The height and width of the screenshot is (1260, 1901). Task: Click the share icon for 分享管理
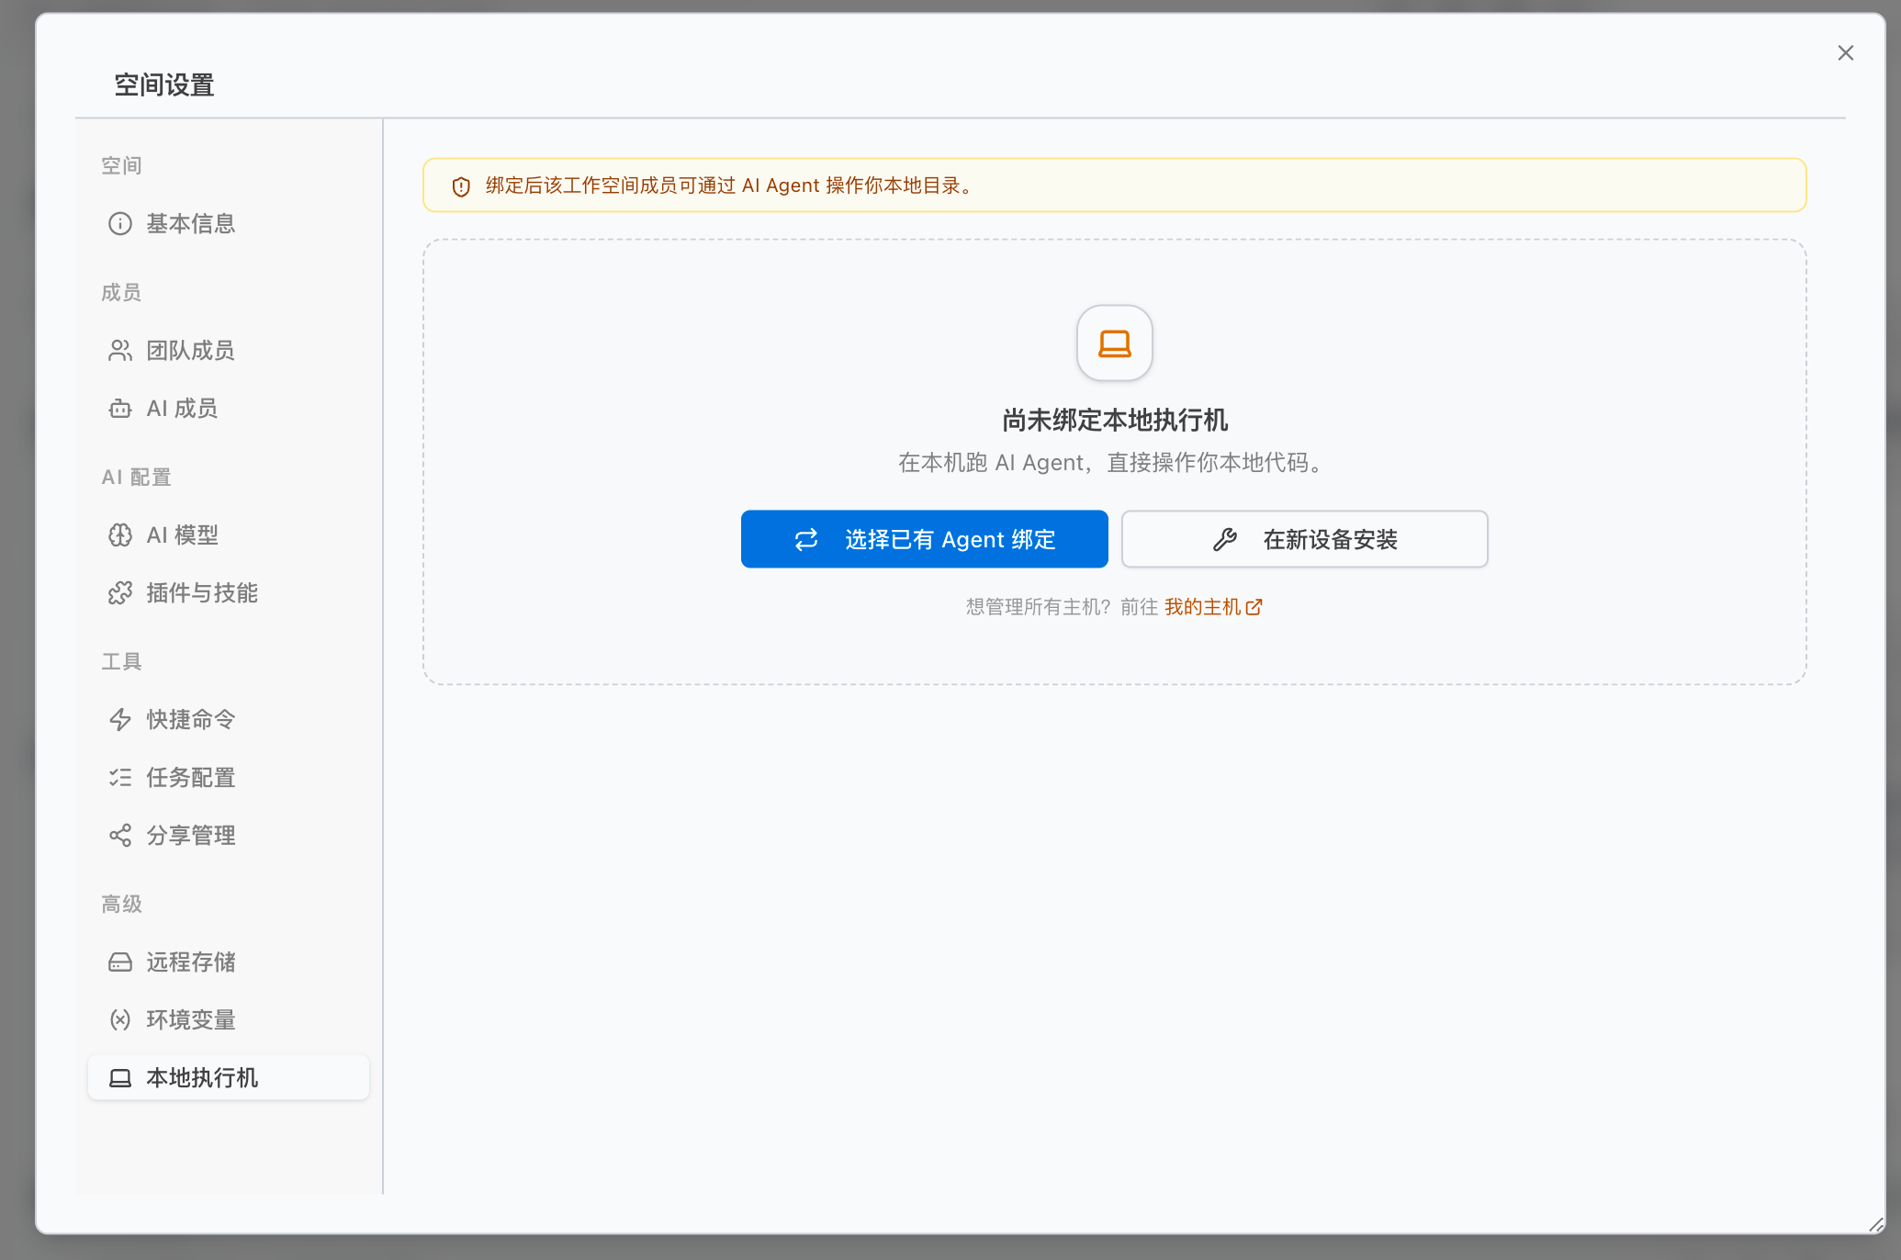(120, 836)
